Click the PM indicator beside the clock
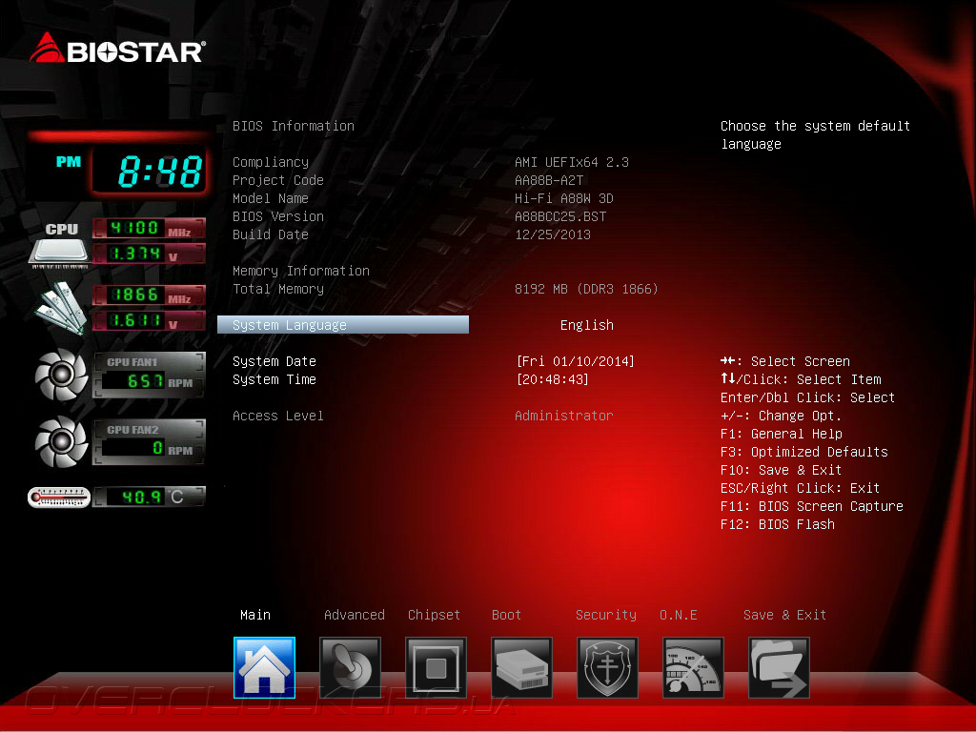This screenshot has height=732, width=976. click(x=69, y=162)
